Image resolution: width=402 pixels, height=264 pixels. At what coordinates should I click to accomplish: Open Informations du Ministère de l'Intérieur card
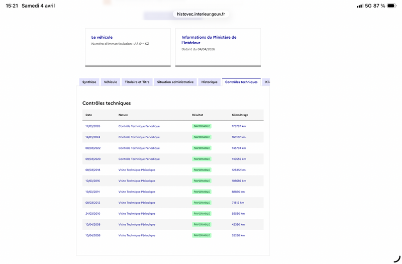click(218, 47)
